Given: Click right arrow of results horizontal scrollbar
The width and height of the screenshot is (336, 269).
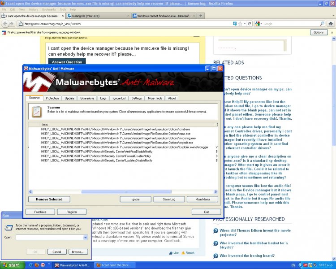Looking at the screenshot, I should 215,192.
